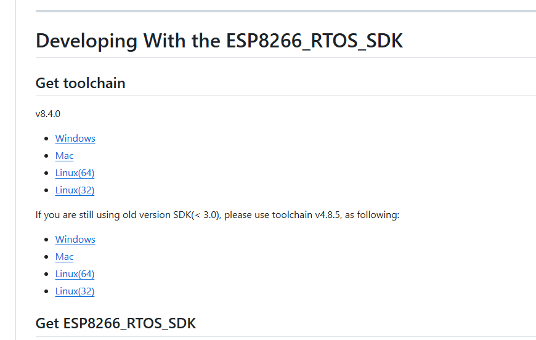Open the Mac link for old toolchain v4.8.5
The width and height of the screenshot is (536, 340).
coord(64,257)
